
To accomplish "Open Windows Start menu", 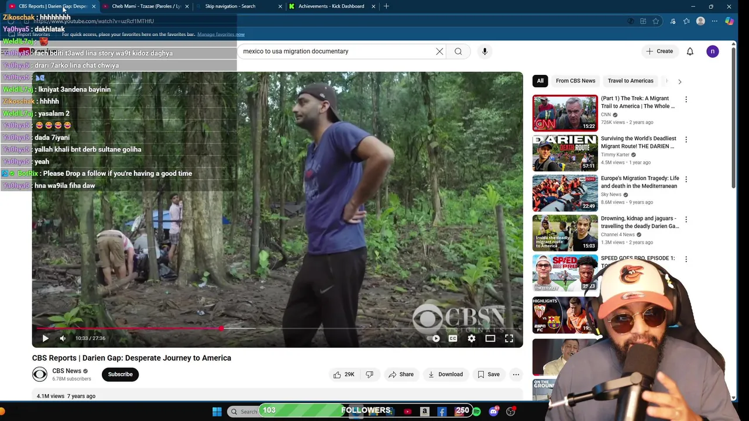I will coord(217,412).
